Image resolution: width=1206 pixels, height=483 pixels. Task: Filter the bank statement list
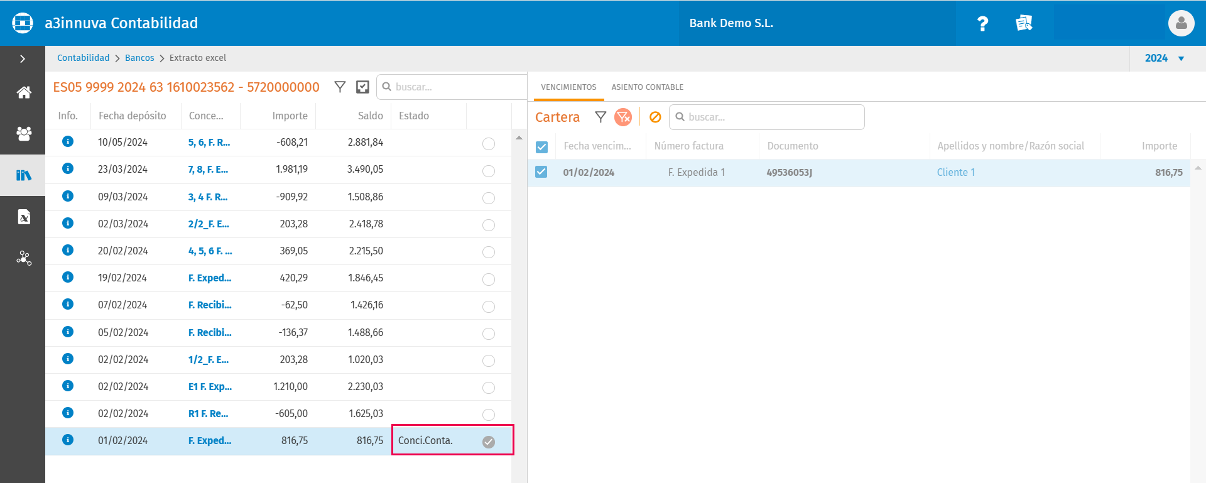coord(340,87)
